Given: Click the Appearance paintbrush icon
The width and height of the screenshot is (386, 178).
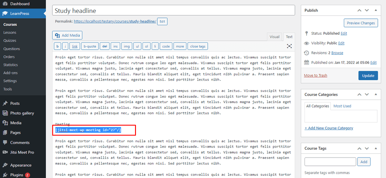Looking at the screenshot, I should click(x=5, y=165).
